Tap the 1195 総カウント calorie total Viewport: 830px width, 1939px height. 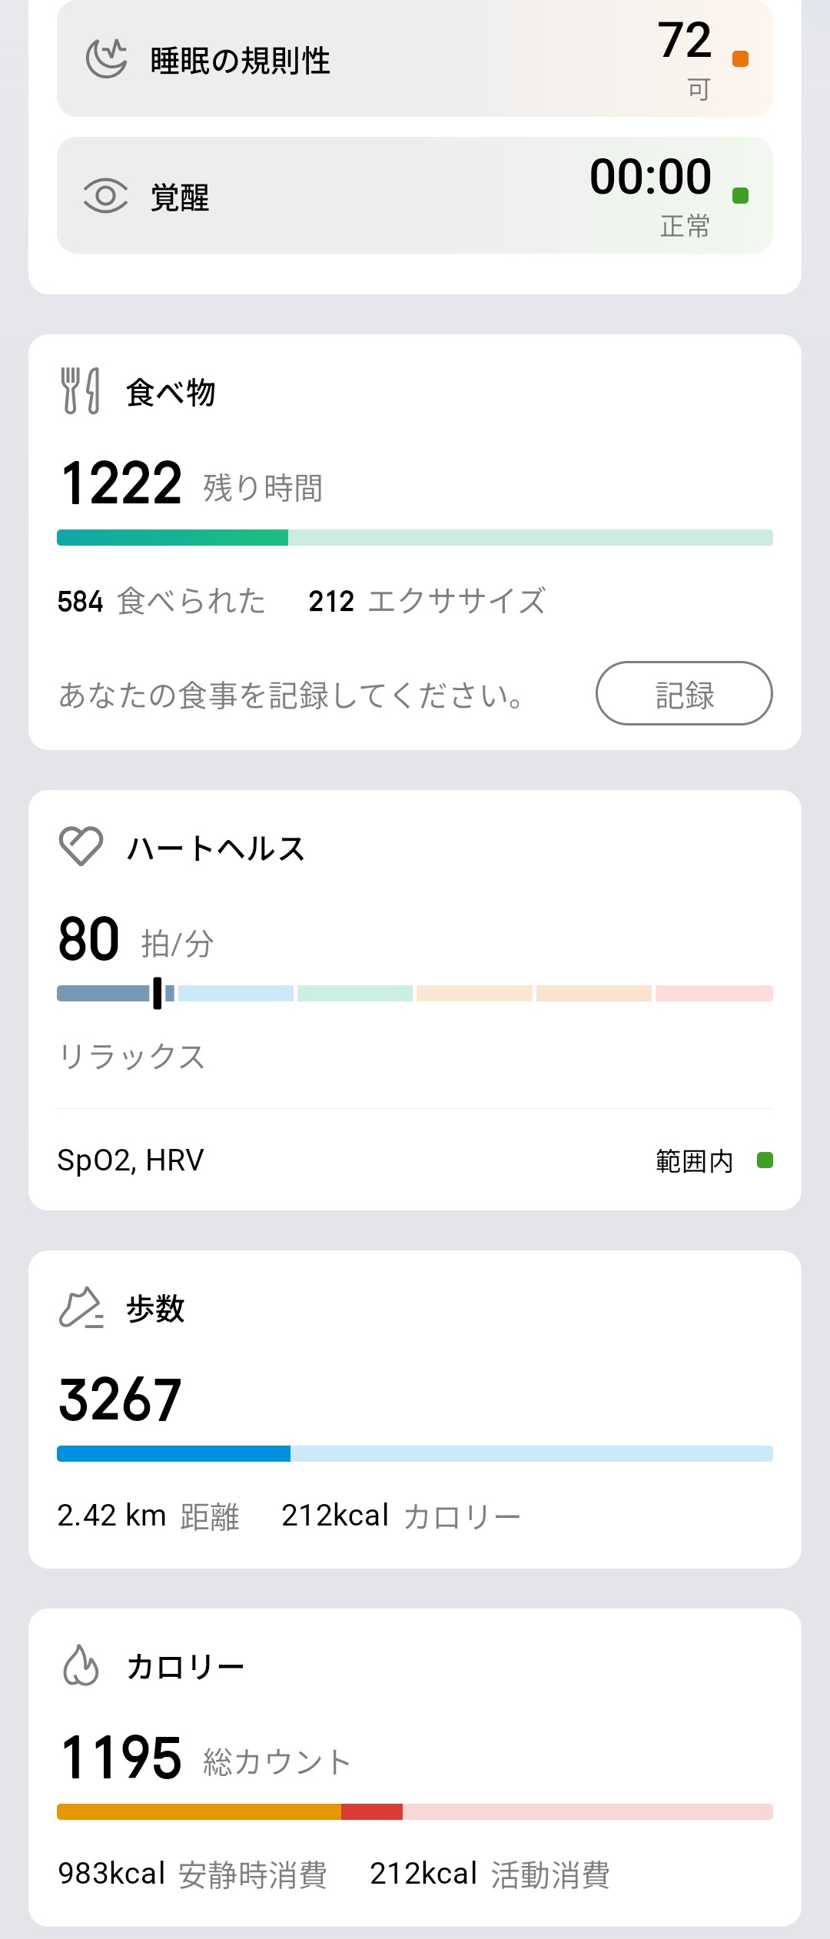tap(204, 1758)
